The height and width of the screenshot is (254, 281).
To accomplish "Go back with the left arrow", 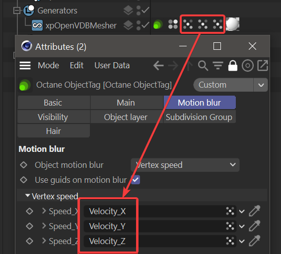I will 158,66.
